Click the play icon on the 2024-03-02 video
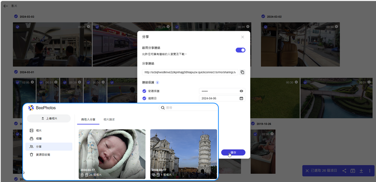 coord(336,27)
